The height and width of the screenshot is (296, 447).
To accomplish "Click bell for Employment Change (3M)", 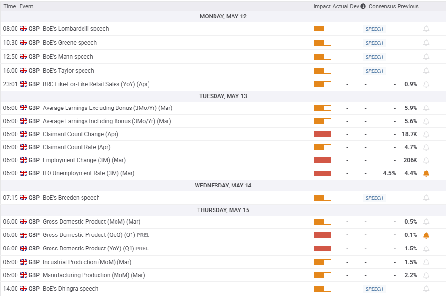I will coord(426,160).
